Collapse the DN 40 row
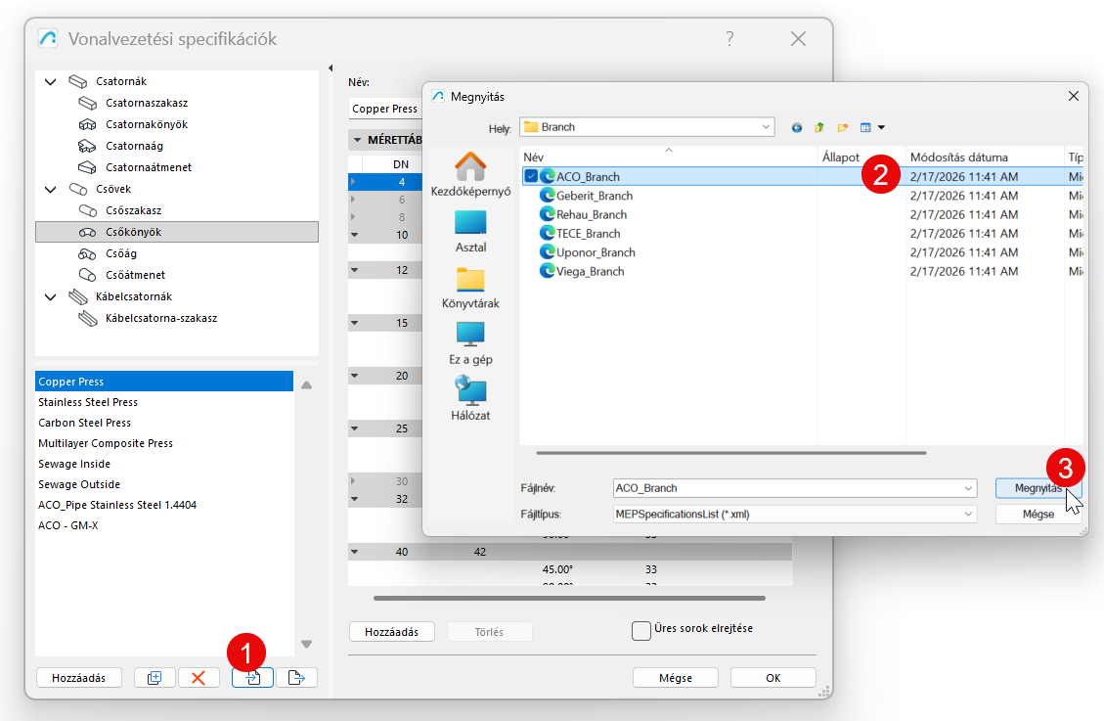Screen dimensions: 1104x721 (354, 552)
